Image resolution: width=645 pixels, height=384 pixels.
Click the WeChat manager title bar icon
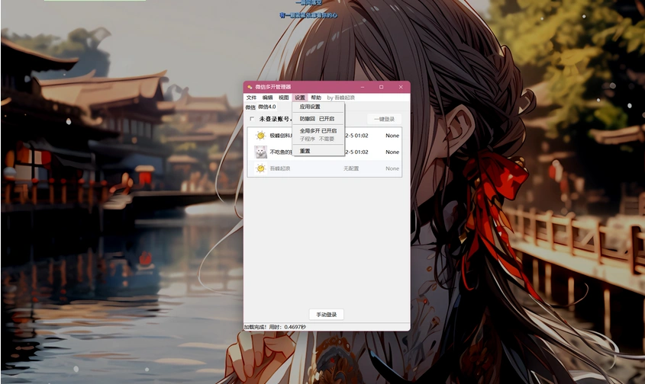tap(250, 87)
